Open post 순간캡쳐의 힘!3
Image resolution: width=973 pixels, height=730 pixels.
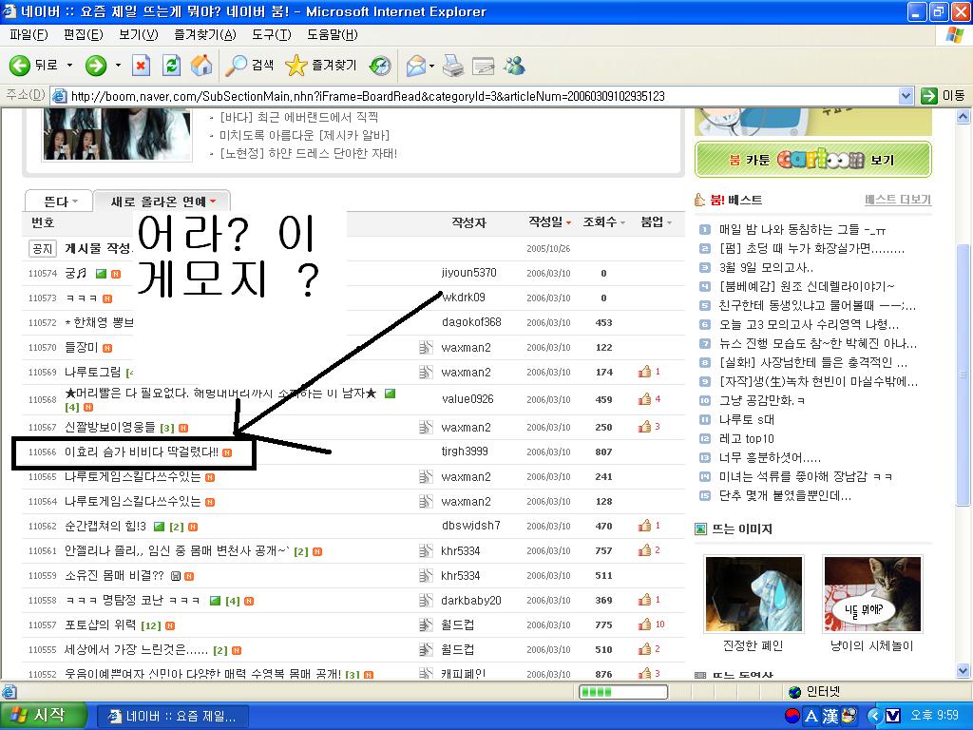coord(105,527)
